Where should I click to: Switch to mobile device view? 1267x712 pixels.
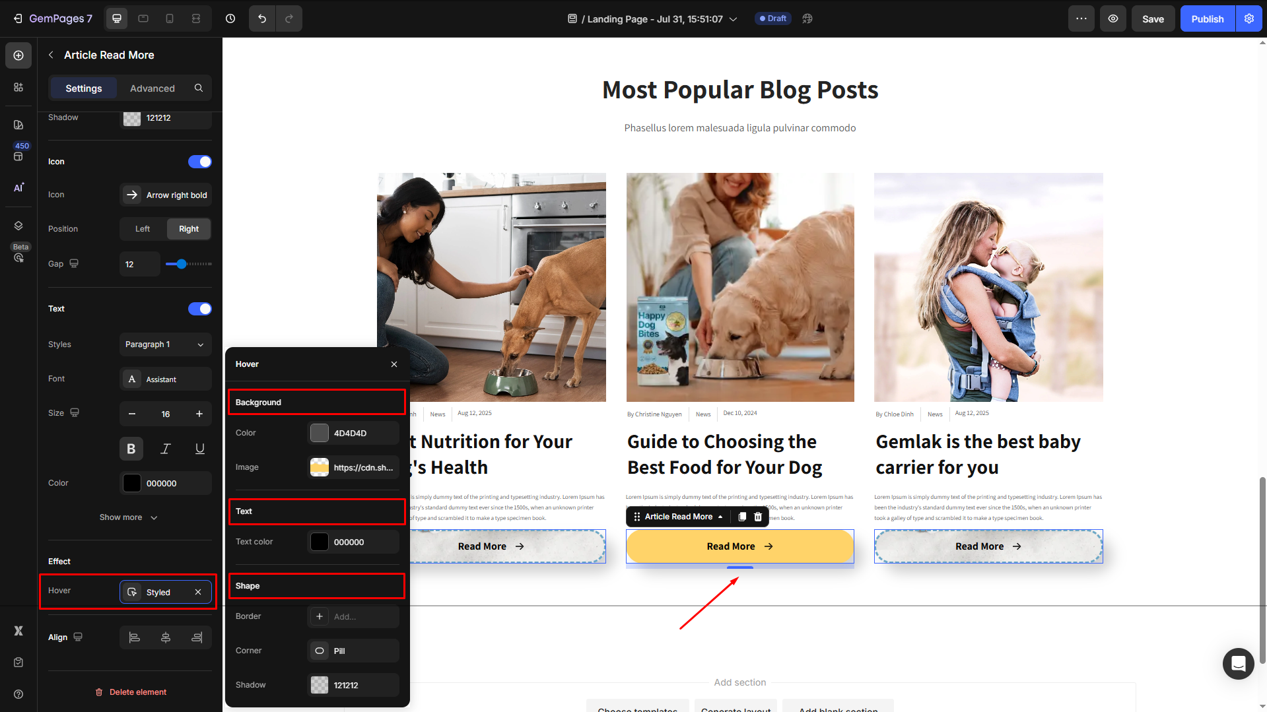(170, 18)
